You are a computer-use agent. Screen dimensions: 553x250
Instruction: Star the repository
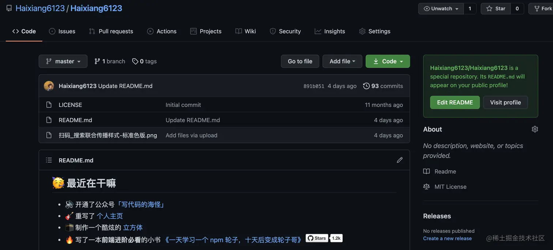tap(496, 8)
